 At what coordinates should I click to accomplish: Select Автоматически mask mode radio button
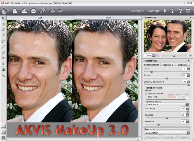(146, 93)
